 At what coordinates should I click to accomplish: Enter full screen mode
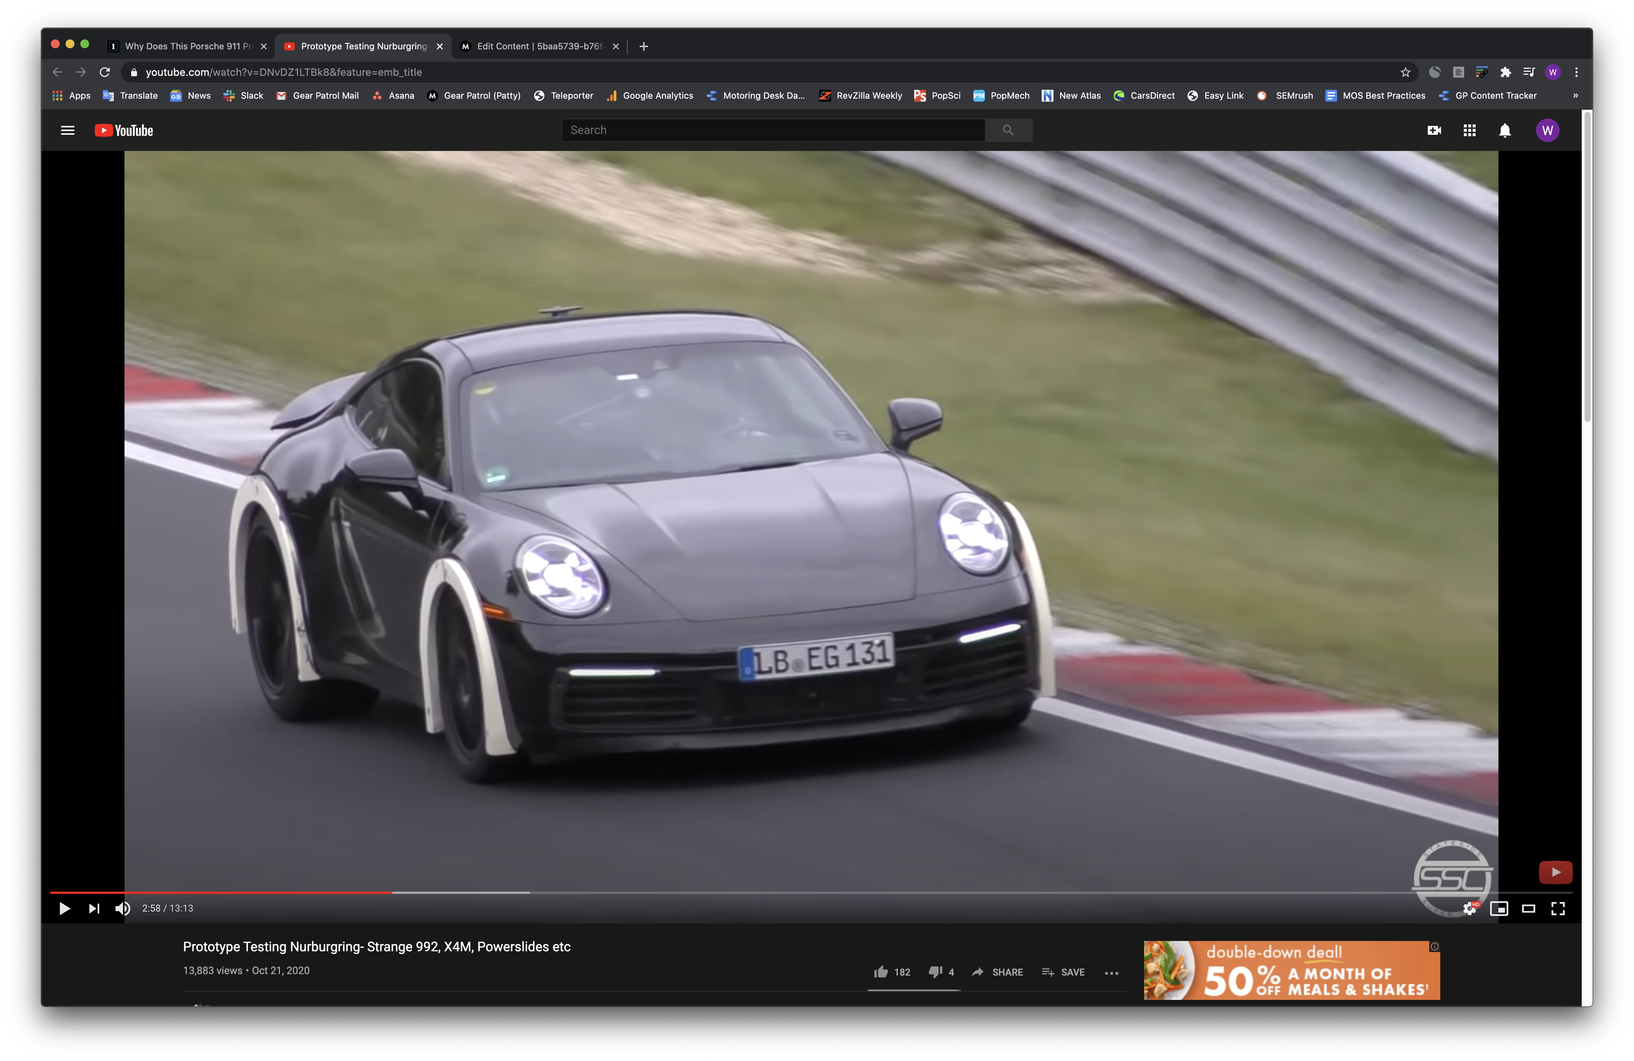(x=1558, y=909)
